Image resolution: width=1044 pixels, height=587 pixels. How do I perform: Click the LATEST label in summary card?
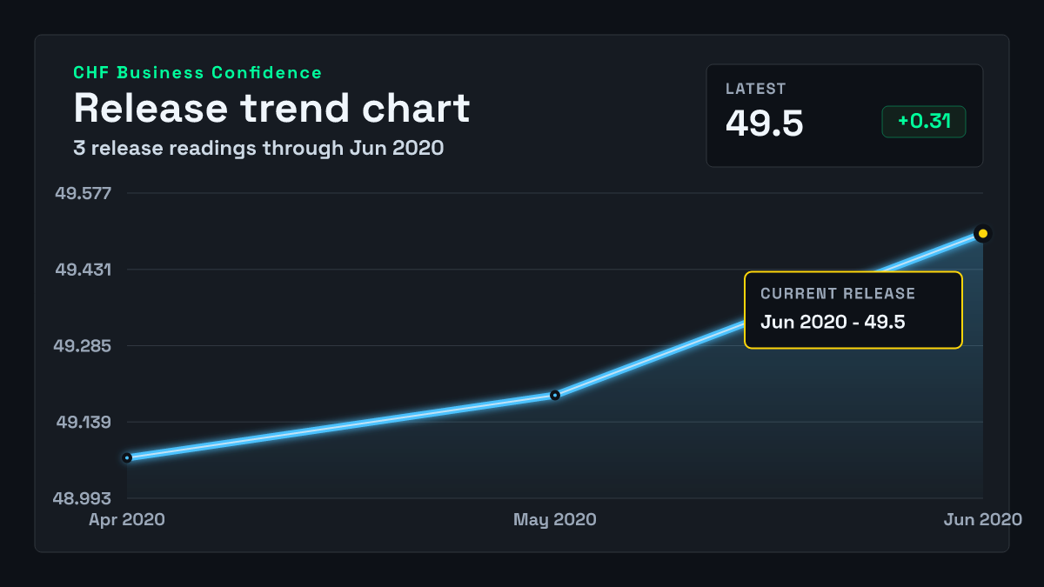(x=756, y=89)
